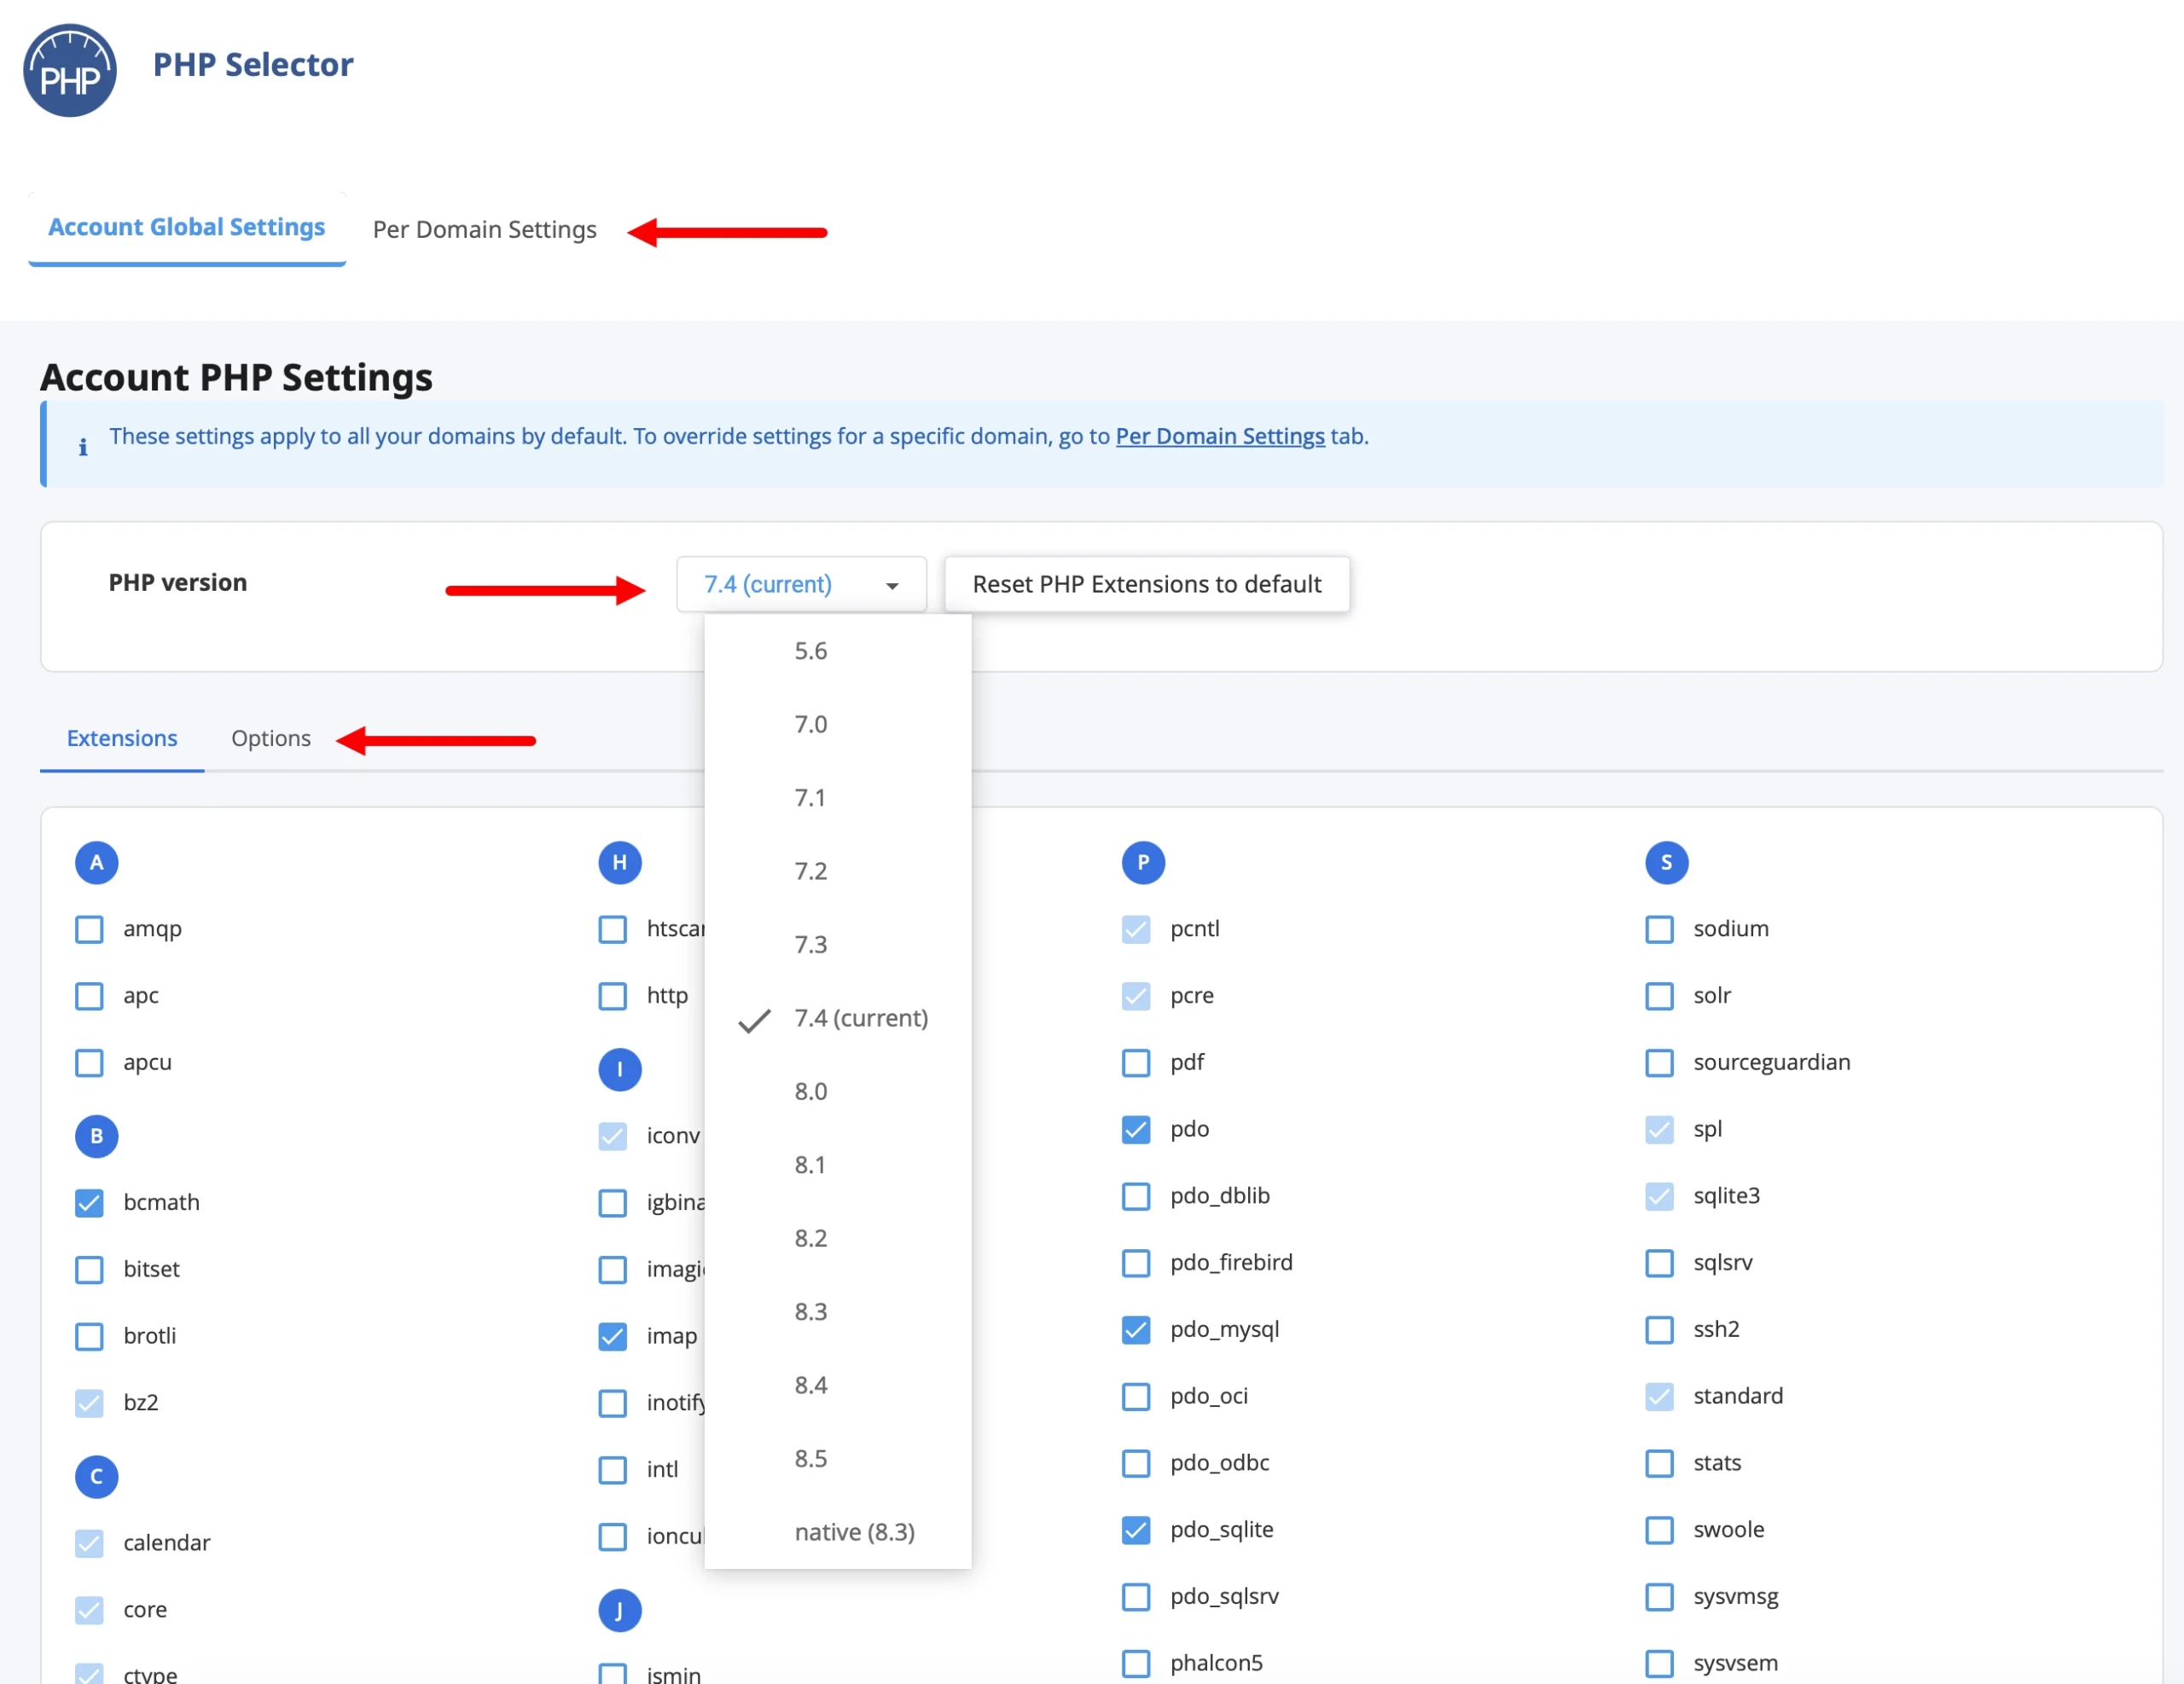Enable the pdo_firebird extension checkbox
The image size is (2184, 1684).
(x=1136, y=1264)
